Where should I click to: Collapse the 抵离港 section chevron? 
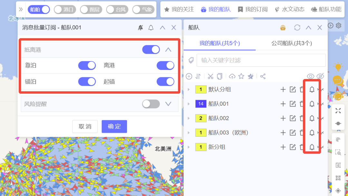[x=168, y=50]
